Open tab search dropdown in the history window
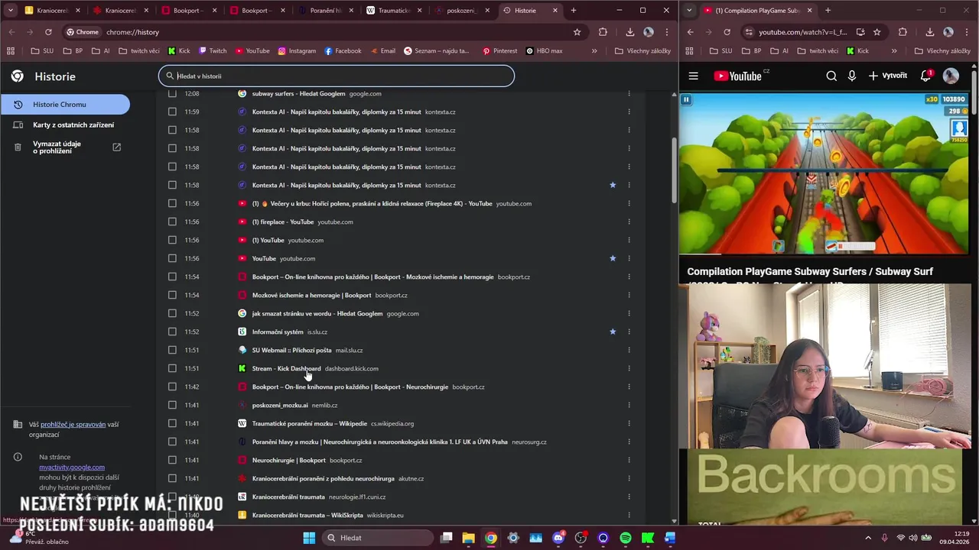979x550 pixels. [x=11, y=11]
